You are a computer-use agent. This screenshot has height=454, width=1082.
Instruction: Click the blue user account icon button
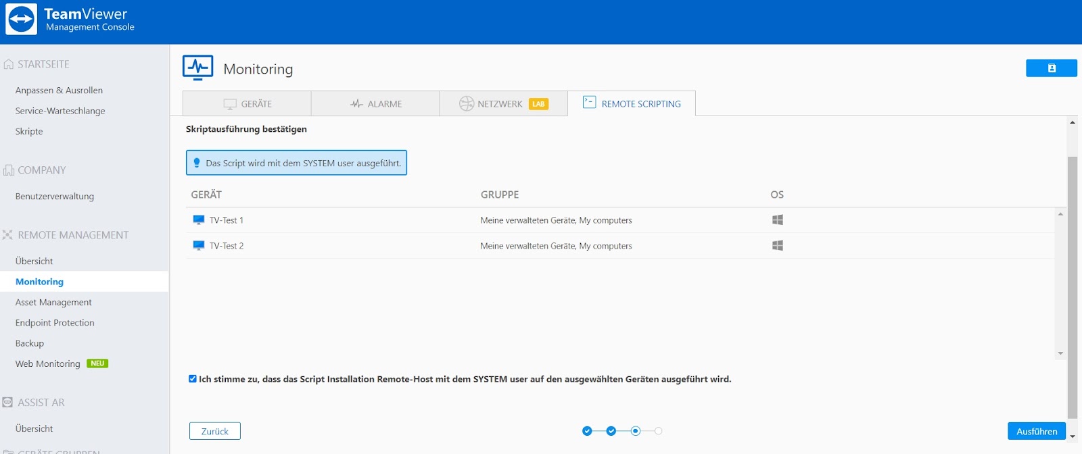pyautogui.click(x=1051, y=68)
